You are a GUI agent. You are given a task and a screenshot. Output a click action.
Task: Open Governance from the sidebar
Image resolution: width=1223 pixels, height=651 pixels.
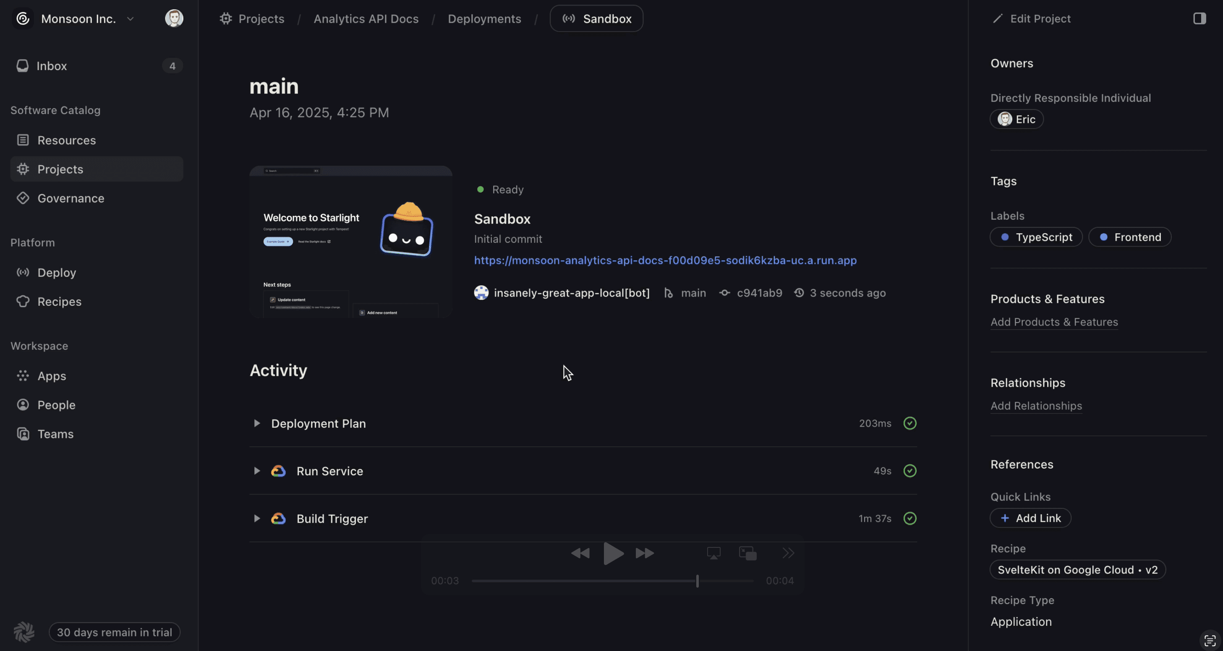point(97,198)
